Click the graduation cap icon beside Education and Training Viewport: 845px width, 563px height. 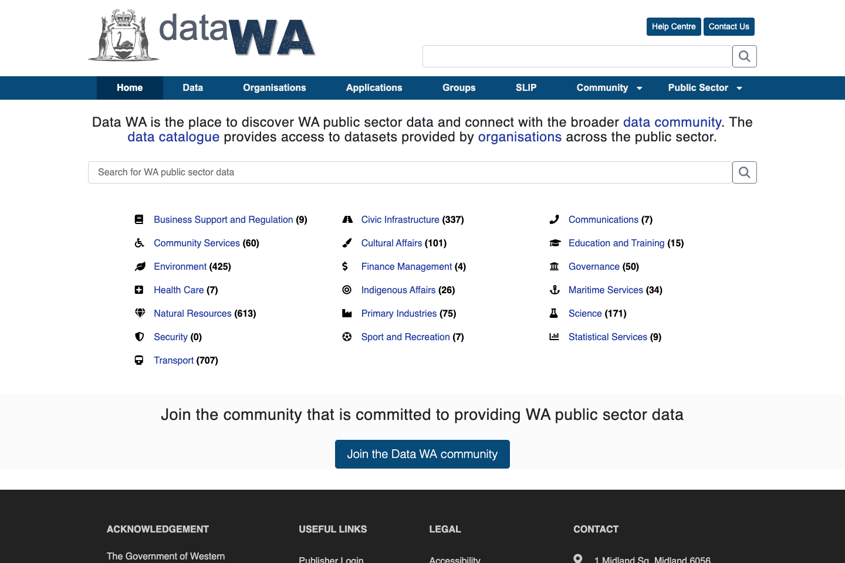554,243
